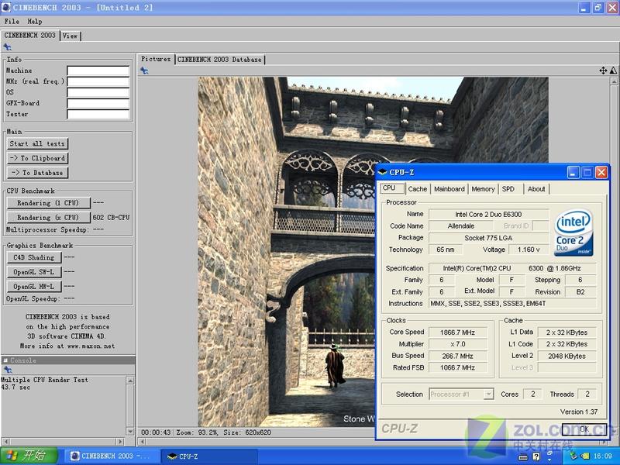This screenshot has height=465, width=620.
Task: Restore down the CINEBENCH window
Action: (598, 8)
